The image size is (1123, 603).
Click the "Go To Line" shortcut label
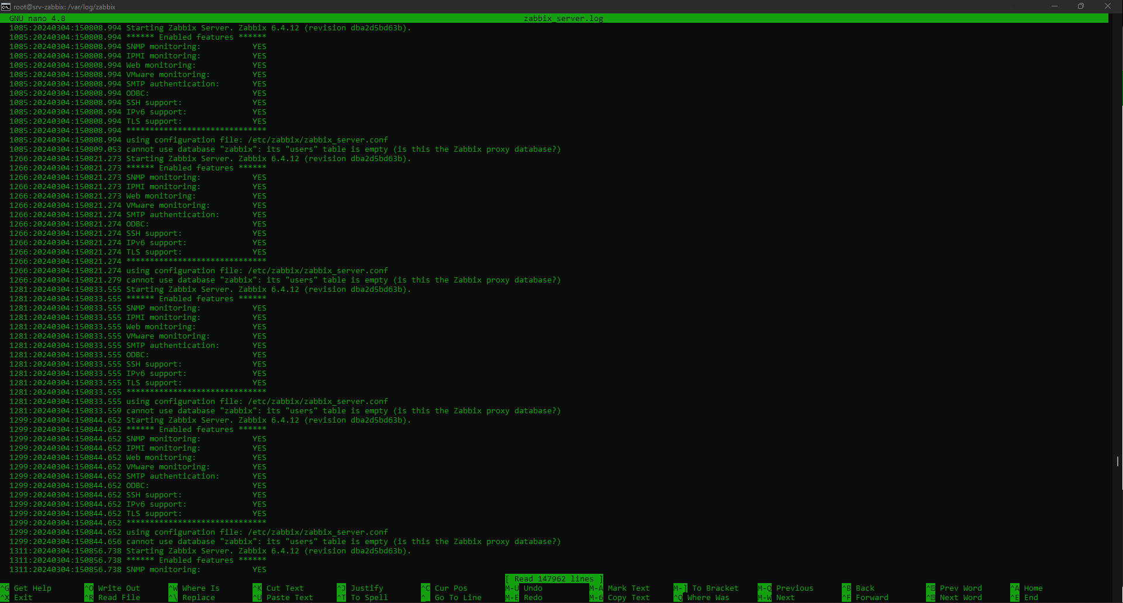[458, 598]
